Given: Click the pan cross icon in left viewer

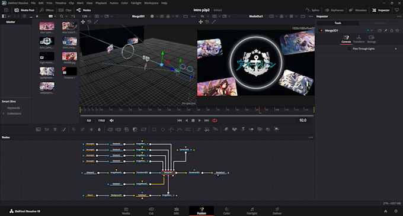Looking at the screenshot, I should tap(83, 22).
